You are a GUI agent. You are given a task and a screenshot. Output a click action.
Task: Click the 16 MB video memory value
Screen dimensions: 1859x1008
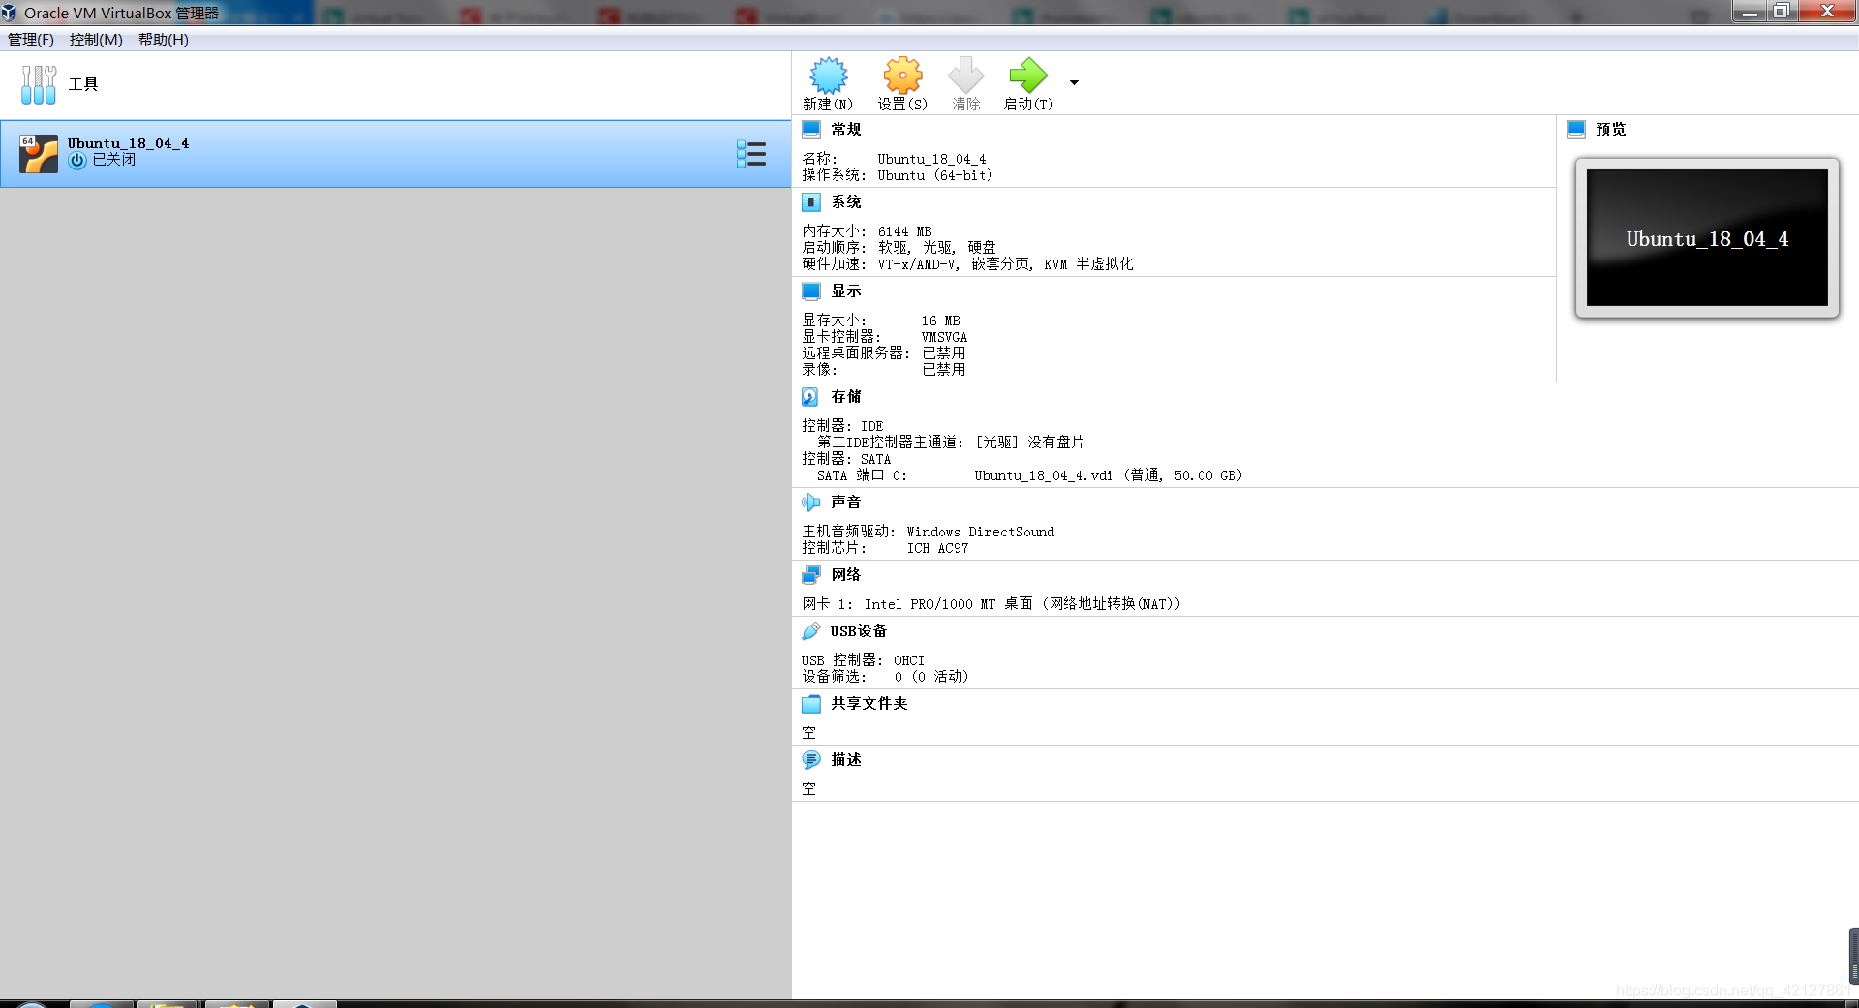(x=940, y=321)
